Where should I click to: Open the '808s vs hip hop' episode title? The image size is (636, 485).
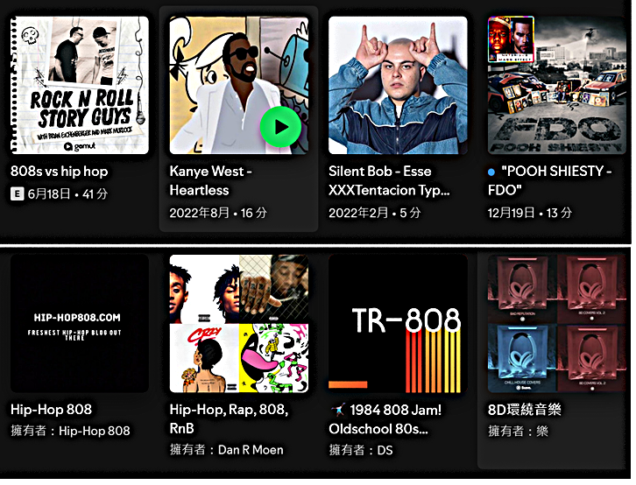coord(60,172)
